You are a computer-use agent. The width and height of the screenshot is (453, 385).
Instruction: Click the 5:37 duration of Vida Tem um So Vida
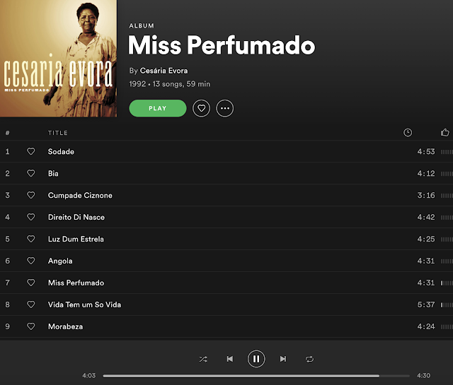426,305
